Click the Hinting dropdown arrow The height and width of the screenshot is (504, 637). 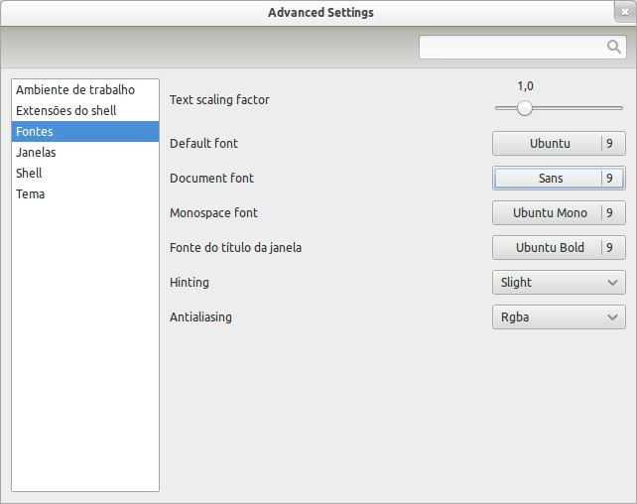point(613,283)
